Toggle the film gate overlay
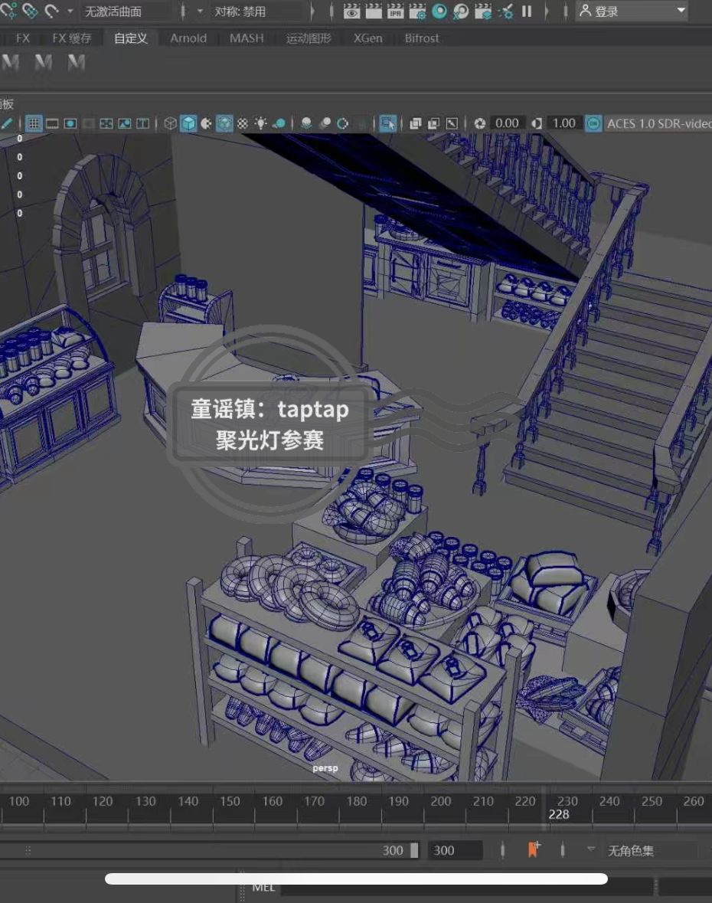This screenshot has width=712, height=903. click(x=52, y=123)
